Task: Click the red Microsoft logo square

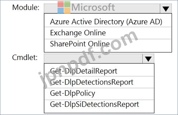Action: 60,4
